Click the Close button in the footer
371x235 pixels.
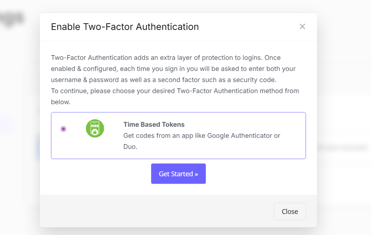290,211
